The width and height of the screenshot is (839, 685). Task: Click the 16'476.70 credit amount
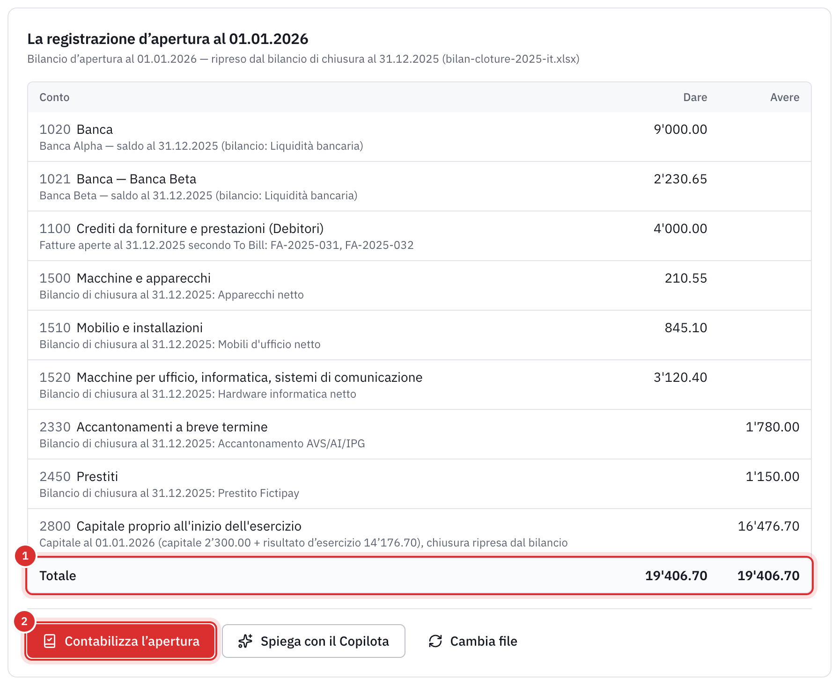(x=769, y=526)
